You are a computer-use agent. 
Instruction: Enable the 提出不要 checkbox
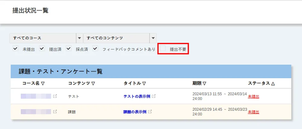(x=163, y=49)
